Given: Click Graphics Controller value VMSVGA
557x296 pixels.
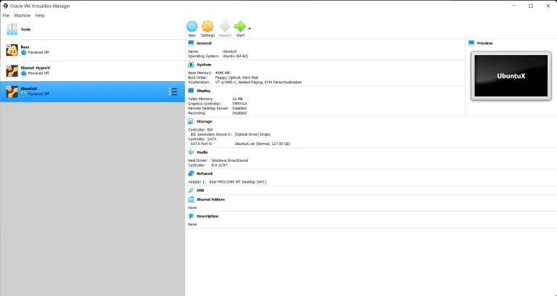Looking at the screenshot, I should [239, 104].
